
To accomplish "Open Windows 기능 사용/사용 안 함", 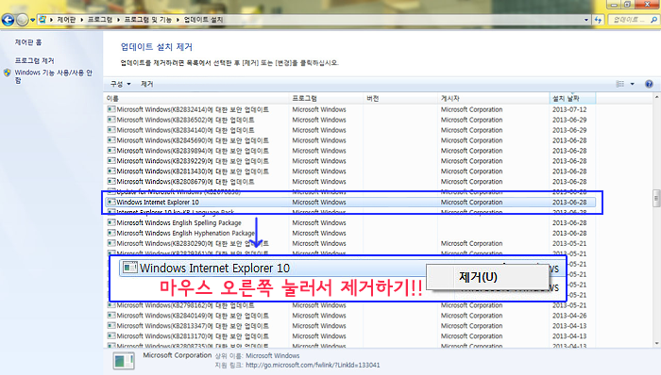I will [54, 76].
